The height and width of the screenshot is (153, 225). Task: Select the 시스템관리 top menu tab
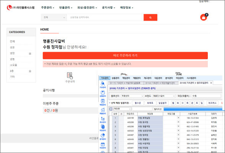pyautogui.click(x=191, y=78)
